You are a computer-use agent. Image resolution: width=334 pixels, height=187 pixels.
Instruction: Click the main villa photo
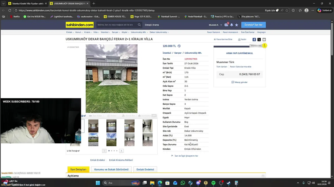(111, 78)
